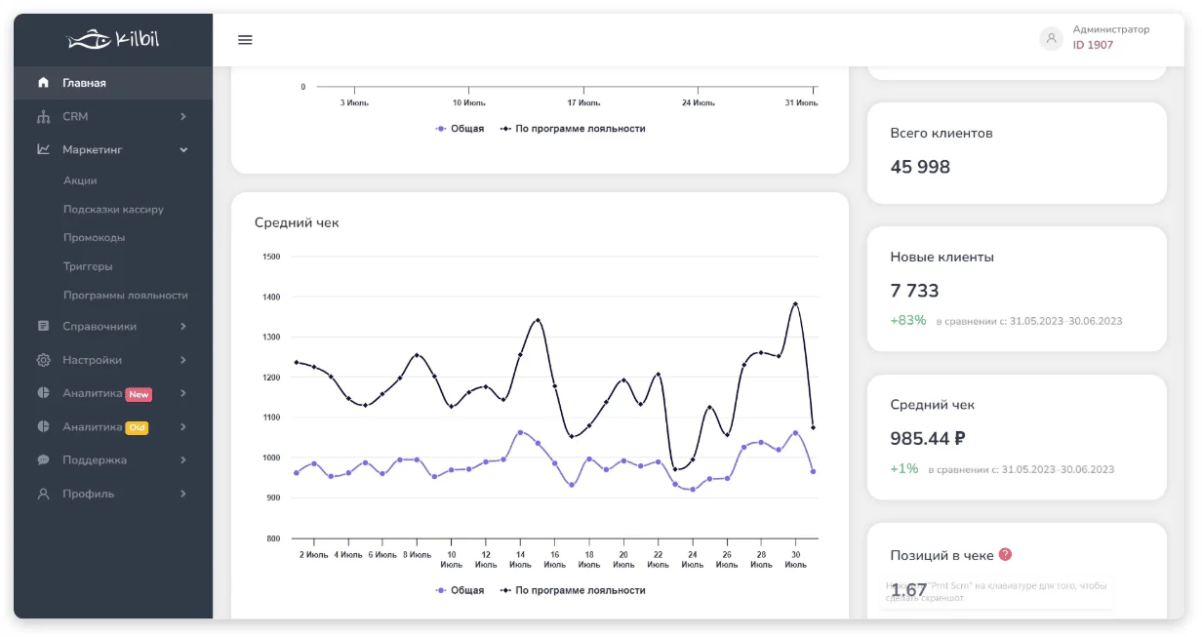Click the 17 Июль label on upper chart
This screenshot has width=1202, height=637.
pyautogui.click(x=583, y=102)
